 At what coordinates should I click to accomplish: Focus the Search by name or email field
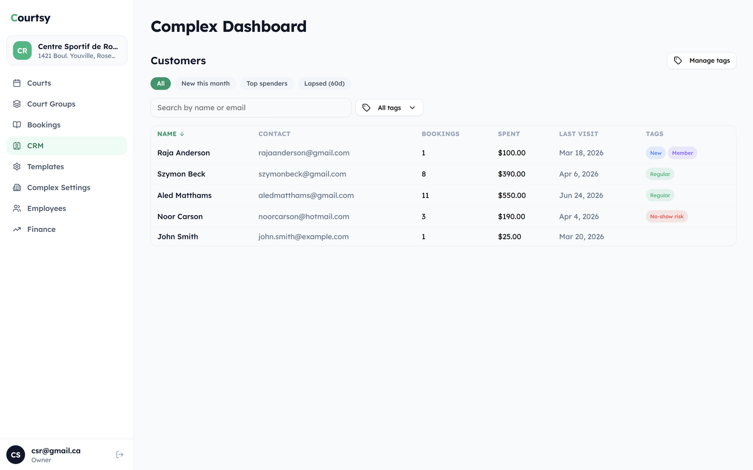tap(251, 108)
